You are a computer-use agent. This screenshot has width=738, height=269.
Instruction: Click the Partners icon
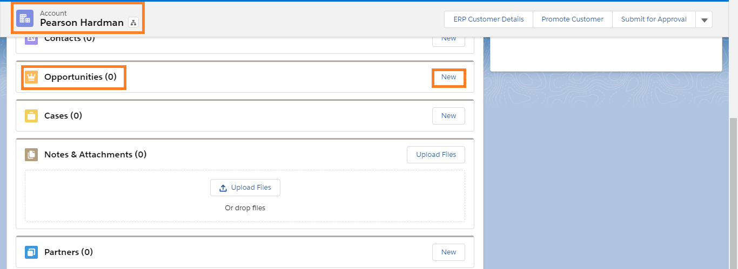[x=31, y=252]
